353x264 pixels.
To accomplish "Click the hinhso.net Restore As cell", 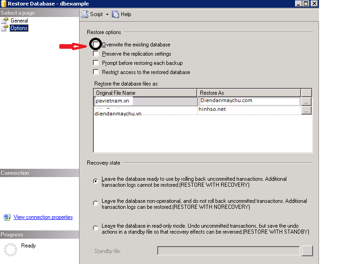I will (x=249, y=110).
